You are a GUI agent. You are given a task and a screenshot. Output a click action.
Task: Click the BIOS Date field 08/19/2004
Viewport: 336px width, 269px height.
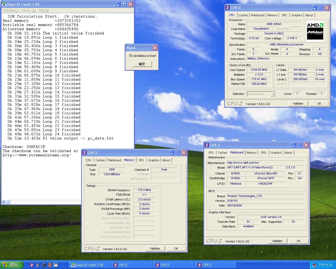click(x=265, y=205)
